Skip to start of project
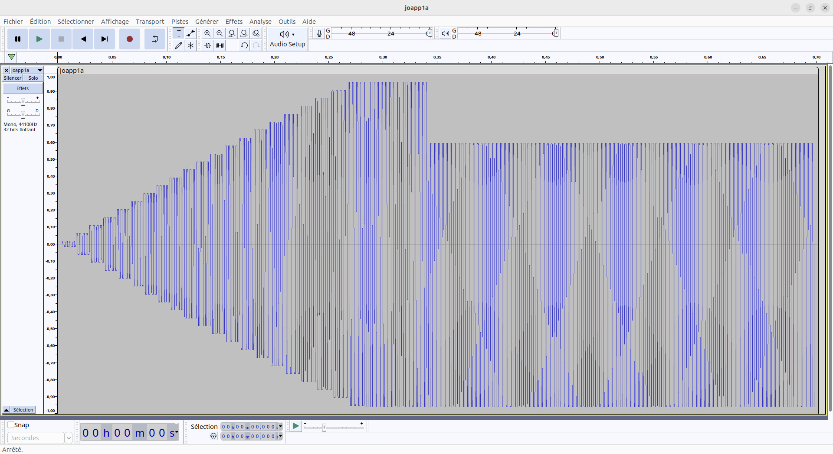 [x=83, y=39]
